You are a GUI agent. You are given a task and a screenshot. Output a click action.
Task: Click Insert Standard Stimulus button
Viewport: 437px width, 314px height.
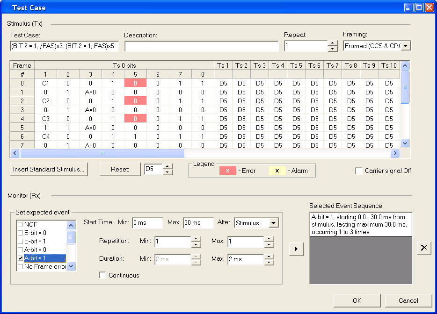pyautogui.click(x=49, y=169)
